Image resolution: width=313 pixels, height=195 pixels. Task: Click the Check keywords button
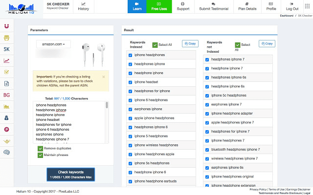click(x=70, y=175)
